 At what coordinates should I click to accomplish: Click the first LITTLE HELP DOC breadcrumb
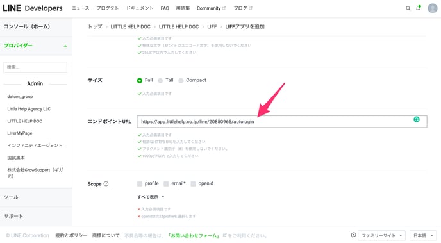(x=131, y=26)
